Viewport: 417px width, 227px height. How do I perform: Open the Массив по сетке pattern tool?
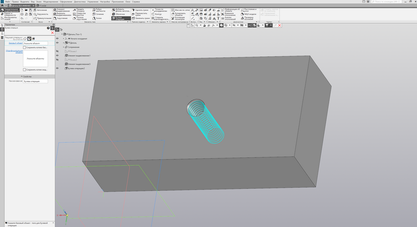pyautogui.click(x=181, y=10)
